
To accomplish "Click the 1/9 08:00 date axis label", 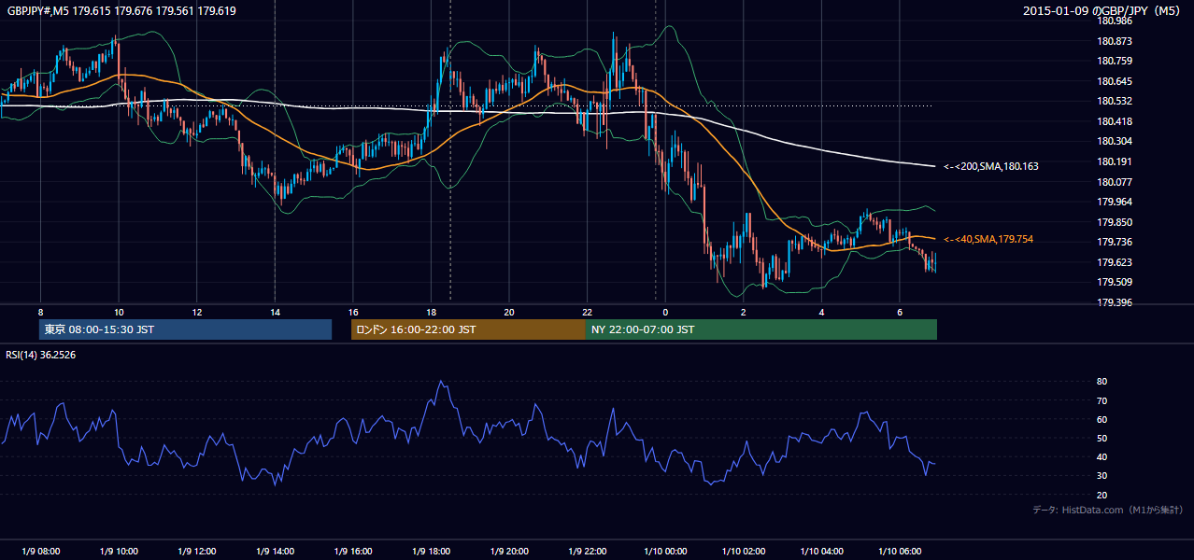I will 40,552.
